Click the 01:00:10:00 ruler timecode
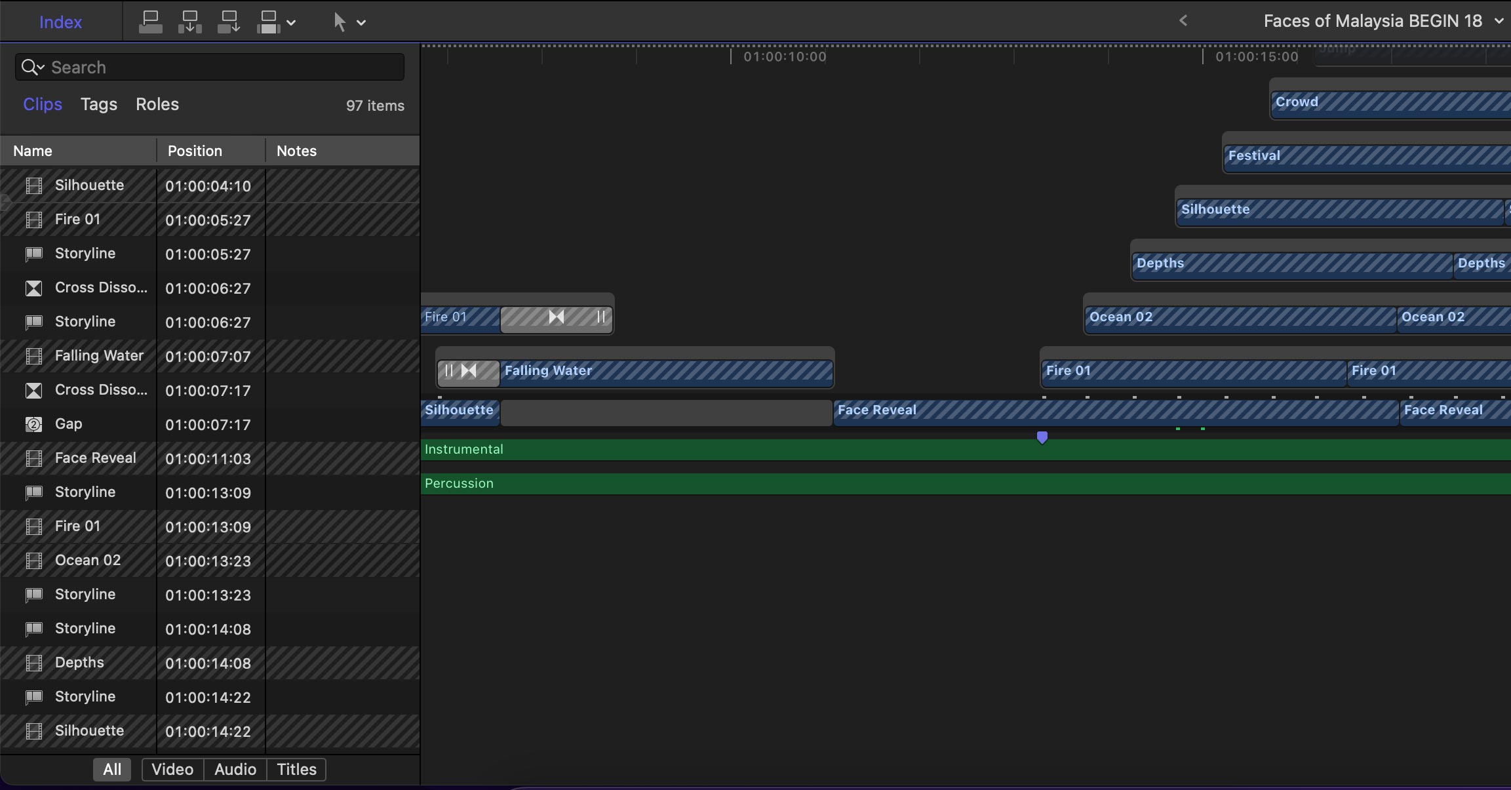This screenshot has height=790, width=1511. (785, 57)
